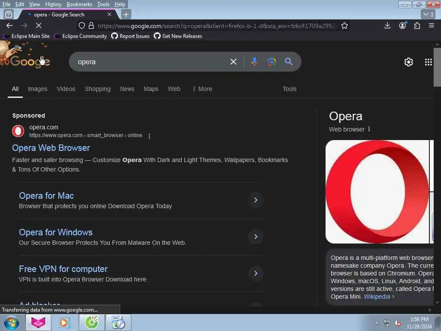Open the Opera Web Browser sponsored link

[x=51, y=148]
